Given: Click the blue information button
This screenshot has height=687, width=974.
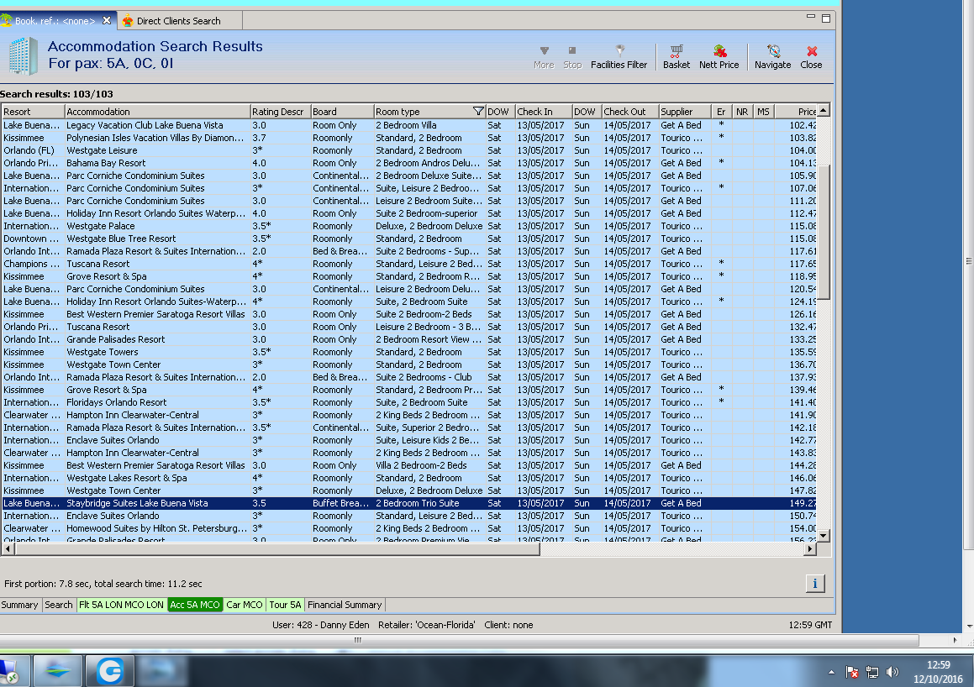Looking at the screenshot, I should click(815, 584).
